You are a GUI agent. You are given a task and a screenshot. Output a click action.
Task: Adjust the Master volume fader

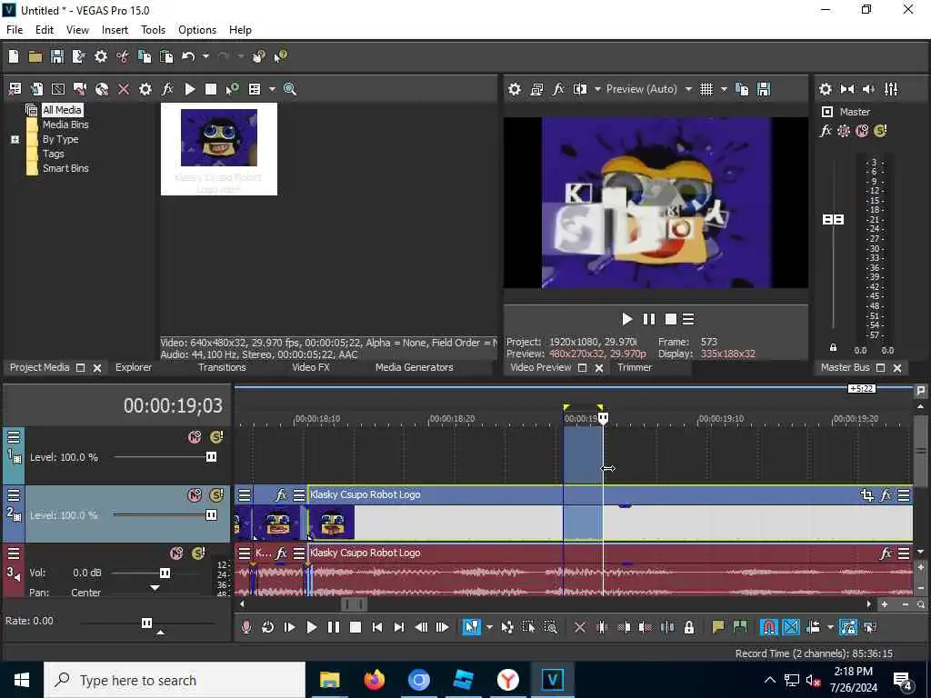(833, 220)
